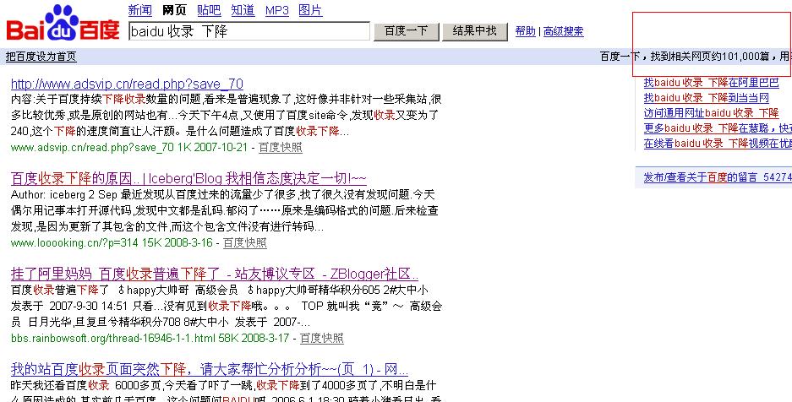This screenshot has width=792, height=402.
Task: Go to the MP3 tab
Action: [276, 10]
